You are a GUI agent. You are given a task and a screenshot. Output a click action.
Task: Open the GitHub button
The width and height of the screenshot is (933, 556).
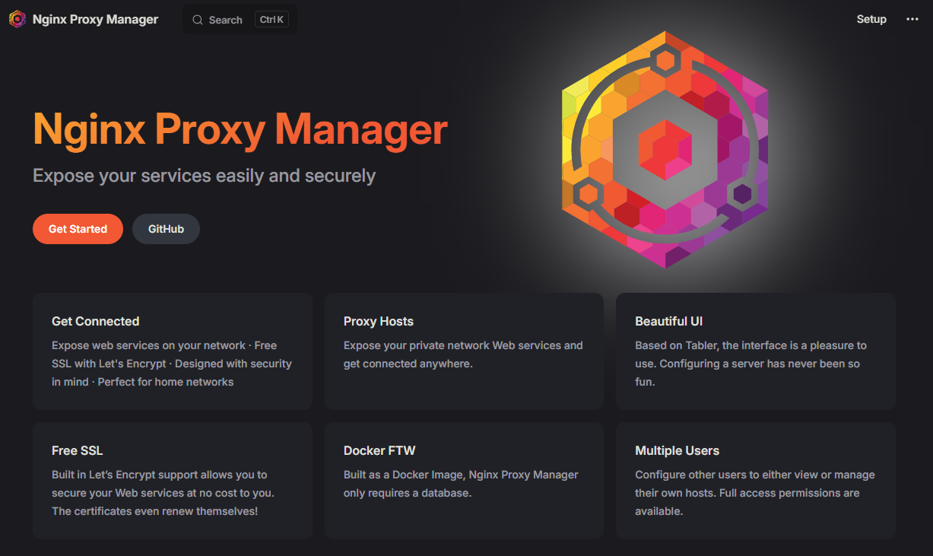pyautogui.click(x=166, y=229)
